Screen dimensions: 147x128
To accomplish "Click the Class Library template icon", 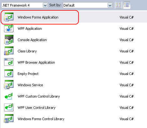I will click(9, 51).
